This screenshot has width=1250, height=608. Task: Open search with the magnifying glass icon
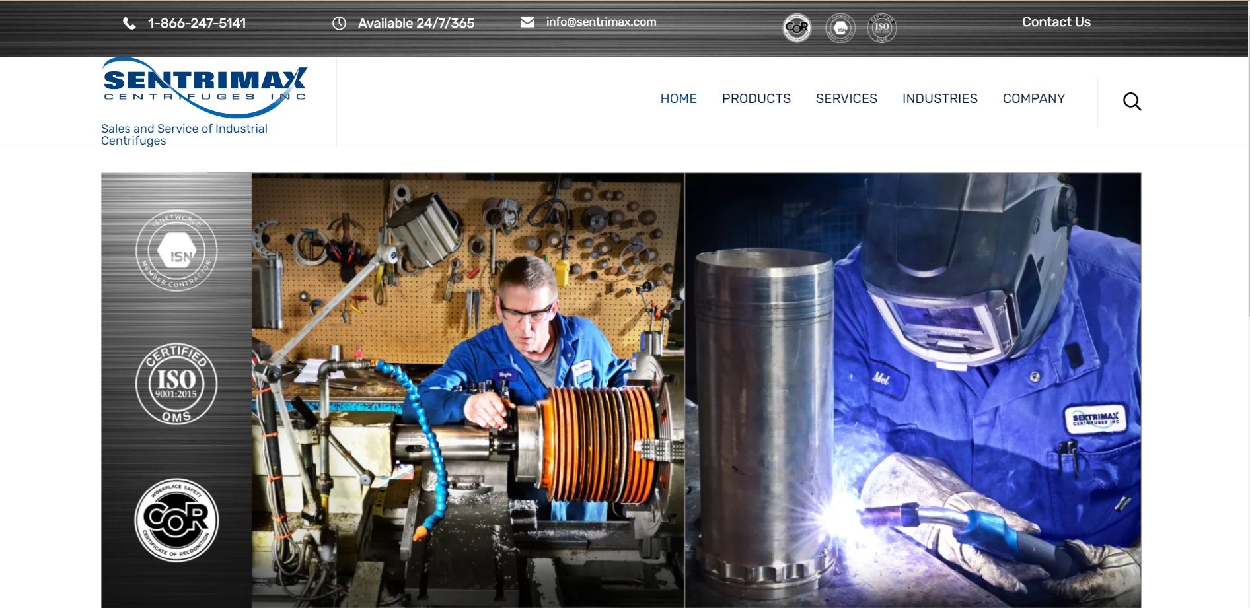click(1132, 101)
